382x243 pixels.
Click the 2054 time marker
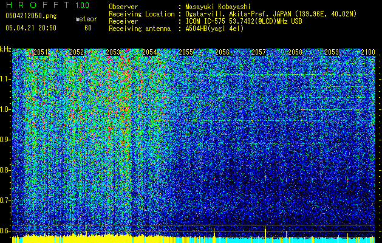coord(149,52)
